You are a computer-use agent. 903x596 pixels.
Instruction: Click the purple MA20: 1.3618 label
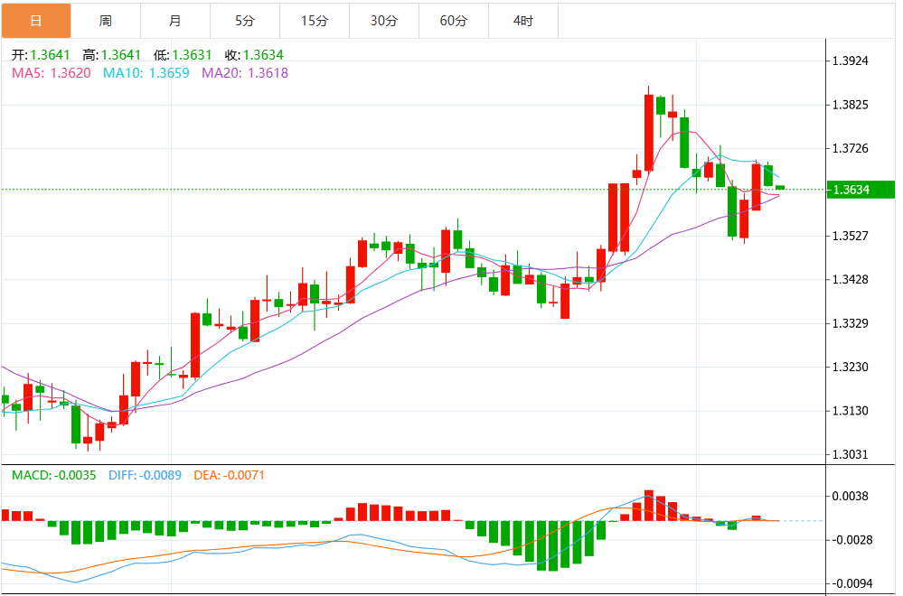pyautogui.click(x=244, y=72)
